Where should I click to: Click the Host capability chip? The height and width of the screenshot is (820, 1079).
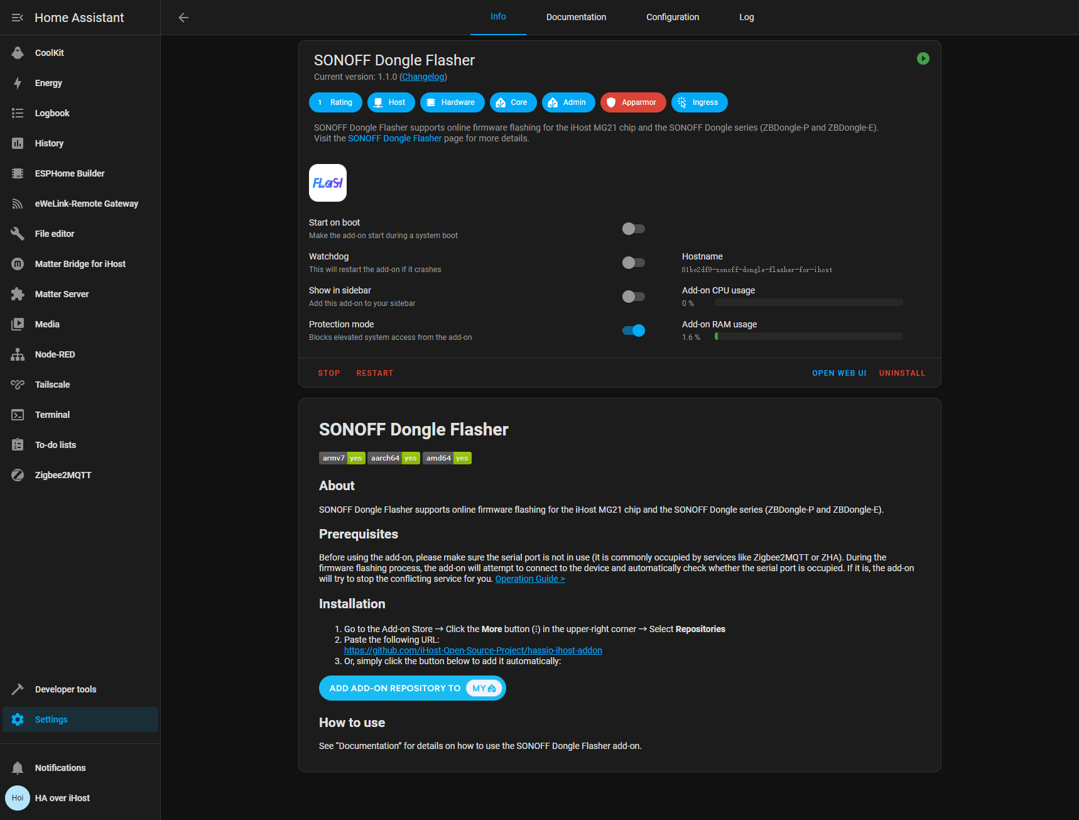(x=391, y=102)
